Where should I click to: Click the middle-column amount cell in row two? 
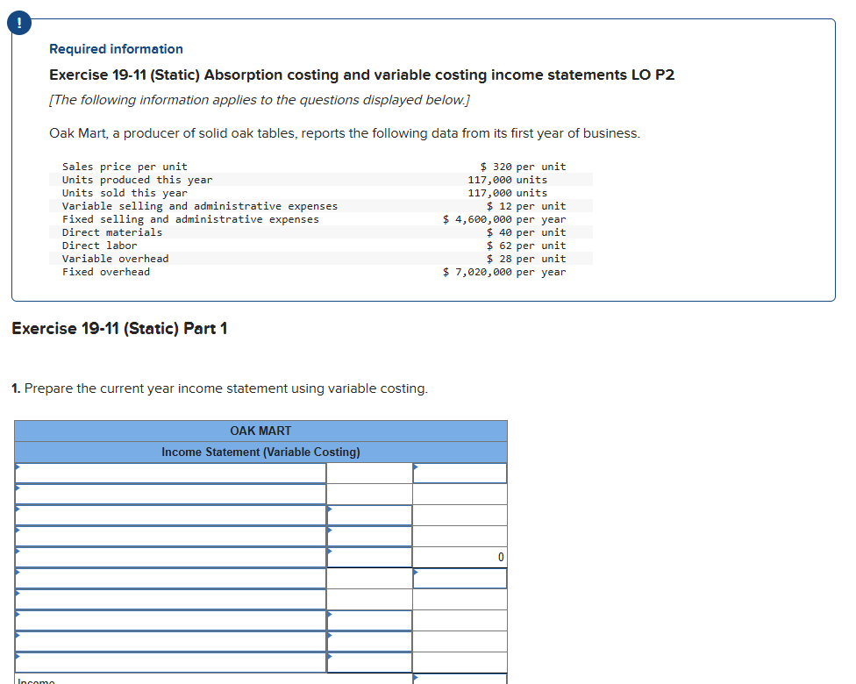tap(368, 494)
